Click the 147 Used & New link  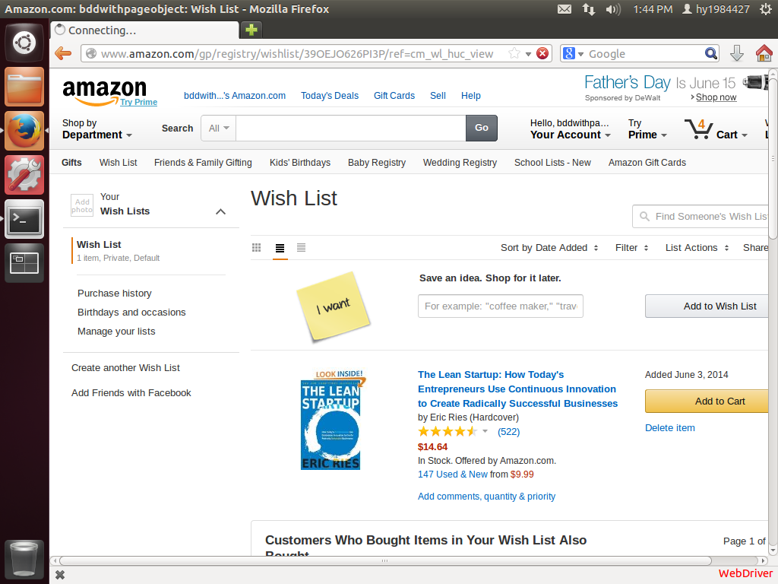click(x=453, y=474)
